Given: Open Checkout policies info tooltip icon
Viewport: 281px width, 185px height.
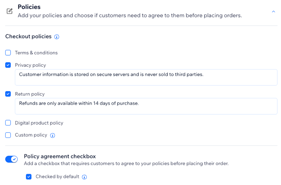Looking at the screenshot, I should tap(57, 37).
